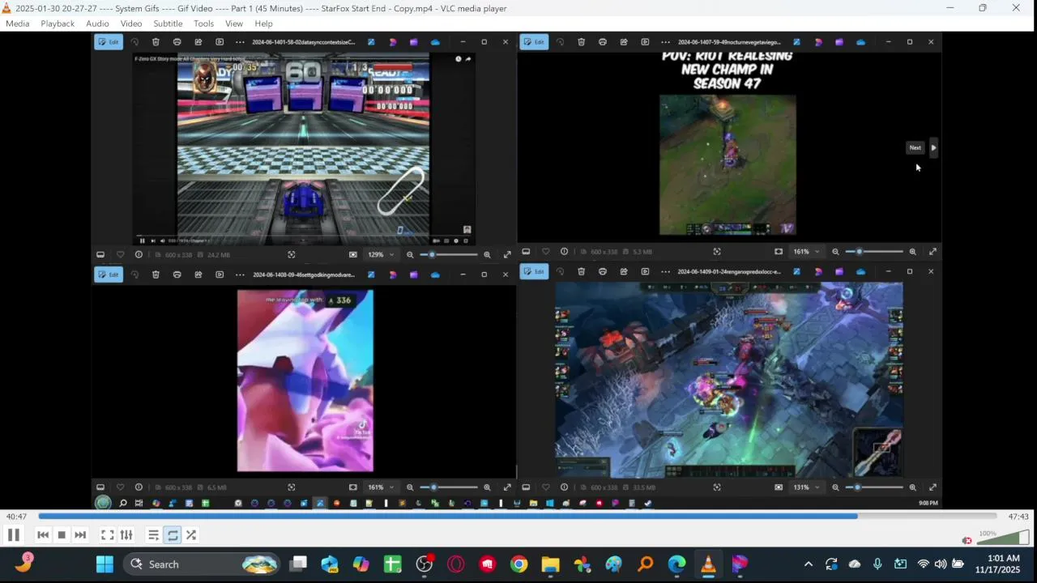Click Edit in the nocturne Photos window
The image size is (1037, 583).
pos(534,42)
